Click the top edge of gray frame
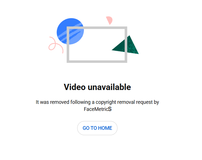 97,28
